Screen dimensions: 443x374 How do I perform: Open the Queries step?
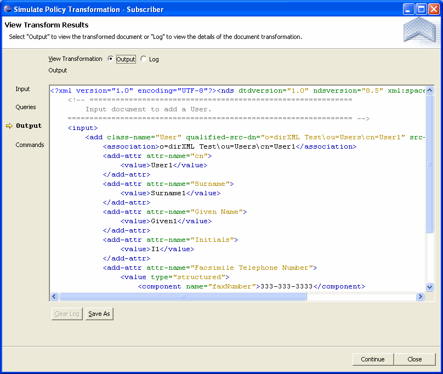26,107
